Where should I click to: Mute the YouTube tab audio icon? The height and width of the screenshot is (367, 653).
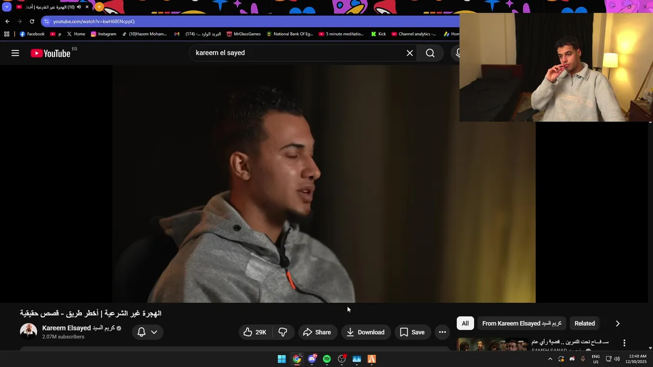pyautogui.click(x=79, y=7)
